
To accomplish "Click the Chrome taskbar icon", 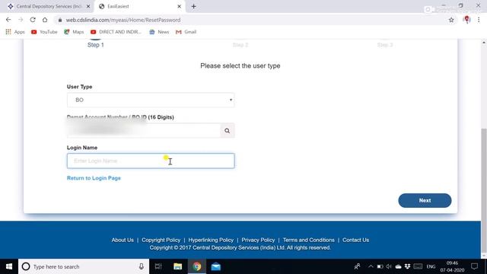I will pyautogui.click(x=197, y=266).
